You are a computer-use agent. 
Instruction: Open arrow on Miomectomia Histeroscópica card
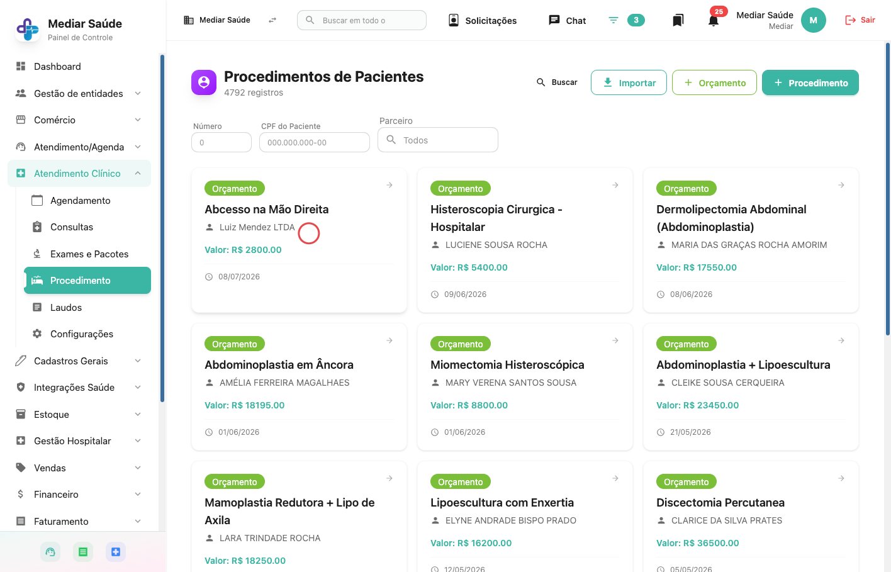pos(615,340)
